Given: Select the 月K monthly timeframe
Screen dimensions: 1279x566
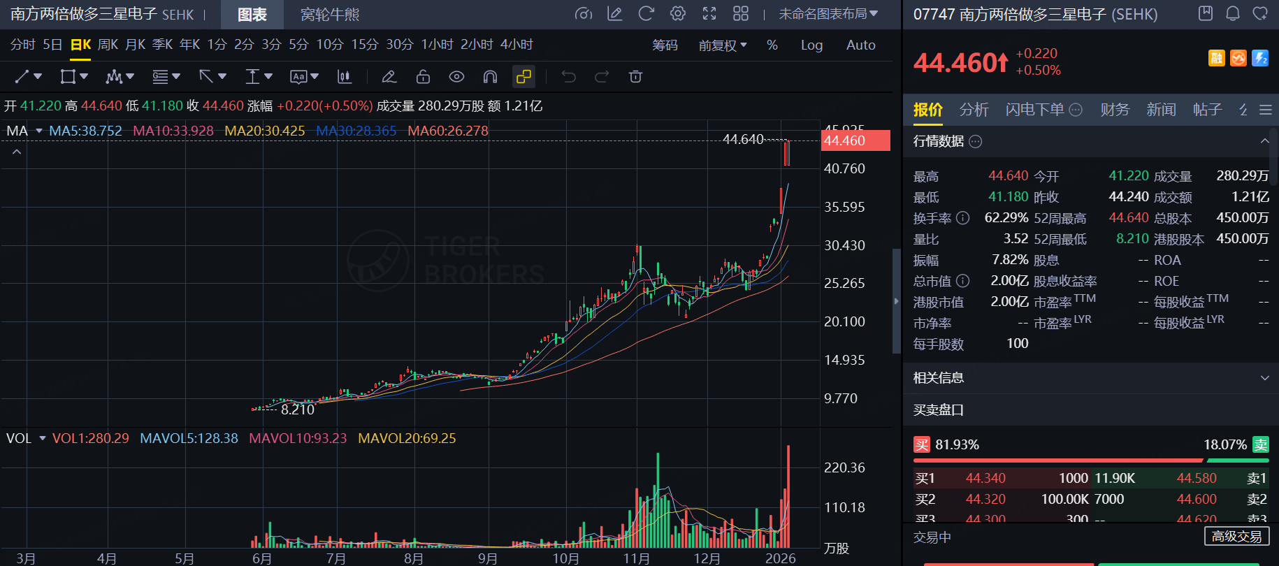Looking at the screenshot, I should [x=135, y=45].
